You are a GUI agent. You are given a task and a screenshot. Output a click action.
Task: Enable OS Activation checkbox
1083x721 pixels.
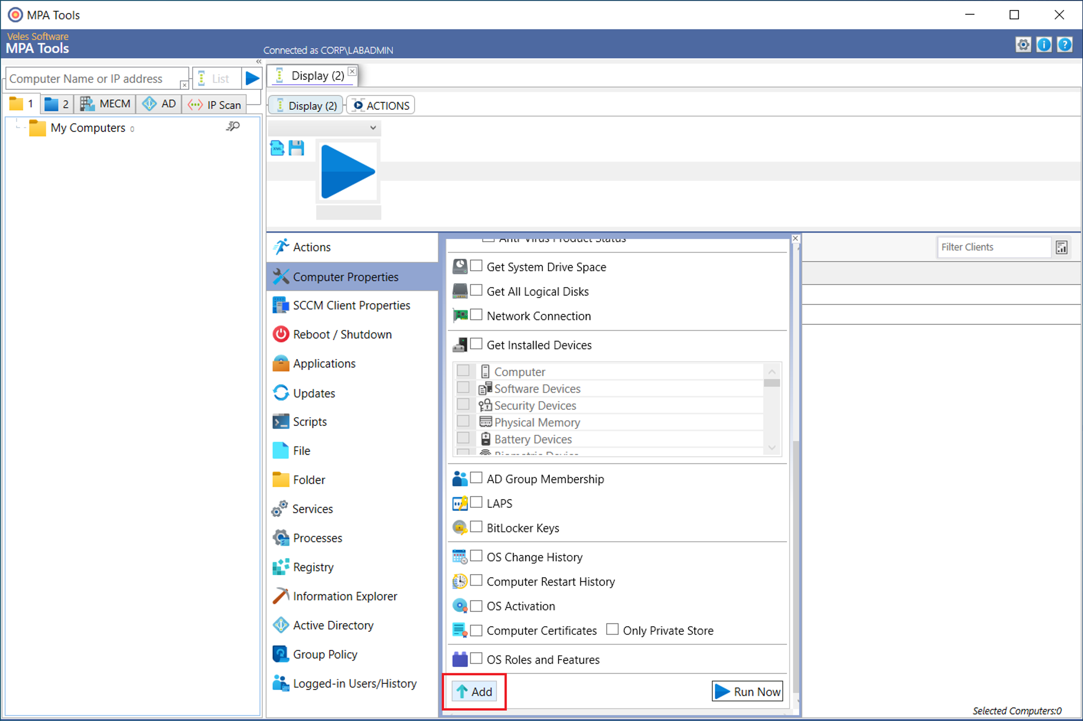476,606
